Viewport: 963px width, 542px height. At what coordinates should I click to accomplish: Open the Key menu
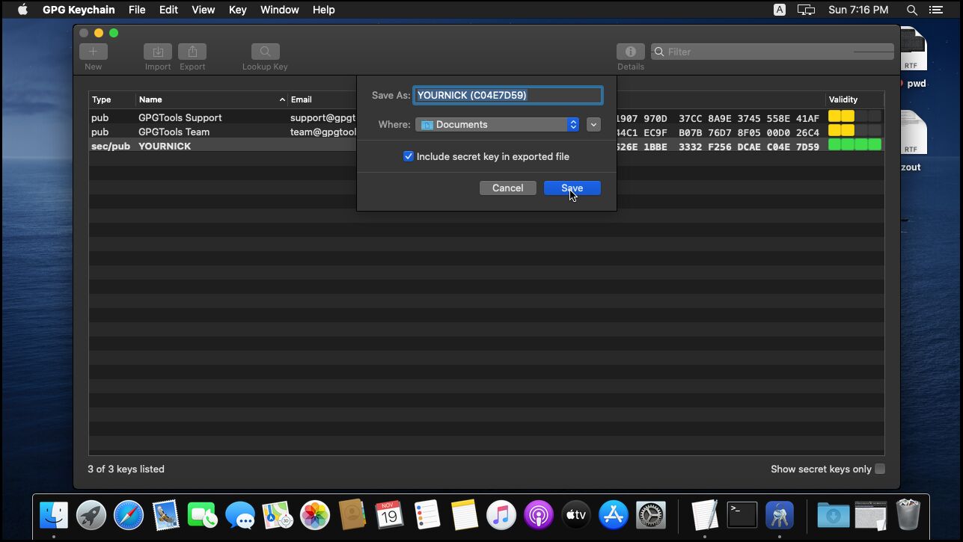click(x=237, y=10)
